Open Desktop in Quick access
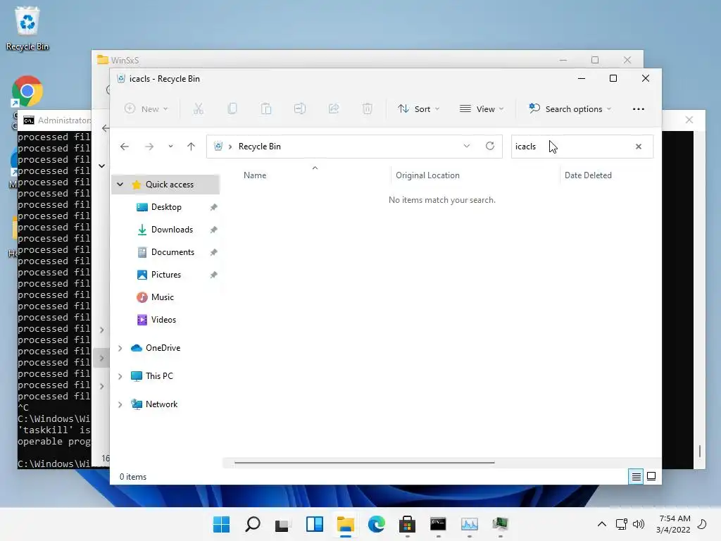This screenshot has width=721, height=541. (x=166, y=207)
